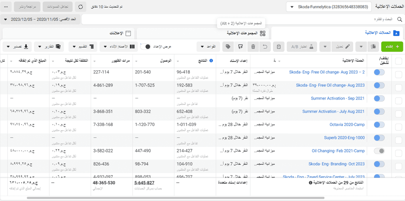The width and height of the screenshot is (405, 201).
Task: Open the Export (تصدير) dropdown
Action: pos(17,47)
